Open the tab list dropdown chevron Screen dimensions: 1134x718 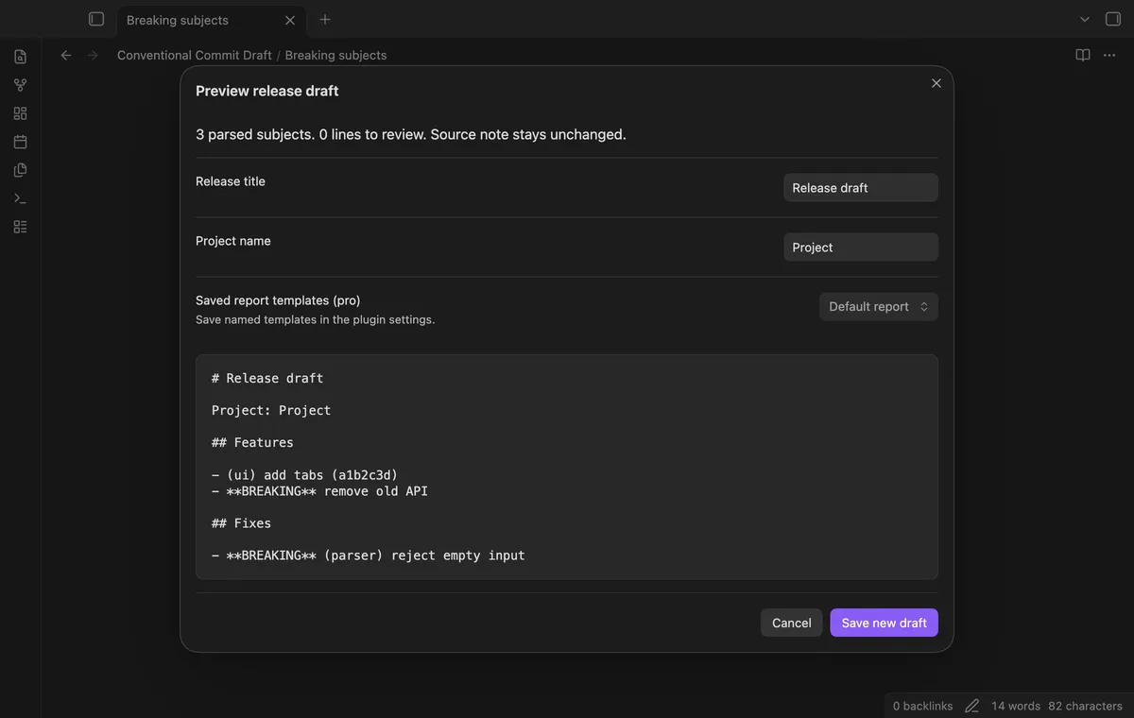tap(1085, 20)
